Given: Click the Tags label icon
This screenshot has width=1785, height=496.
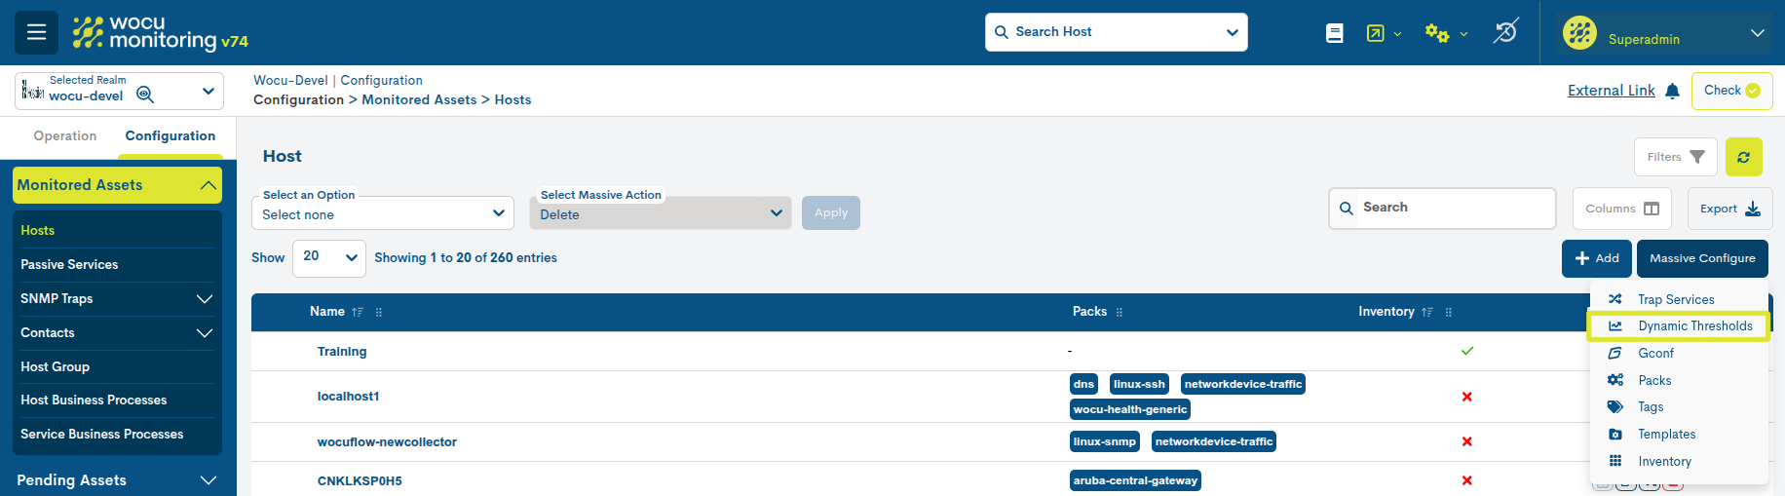Looking at the screenshot, I should click(x=1615, y=406).
